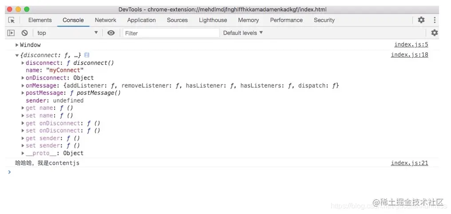Image resolution: width=451 pixels, height=214 pixels.
Task: Select the name: "myConnect" value
Action: (x=65, y=70)
